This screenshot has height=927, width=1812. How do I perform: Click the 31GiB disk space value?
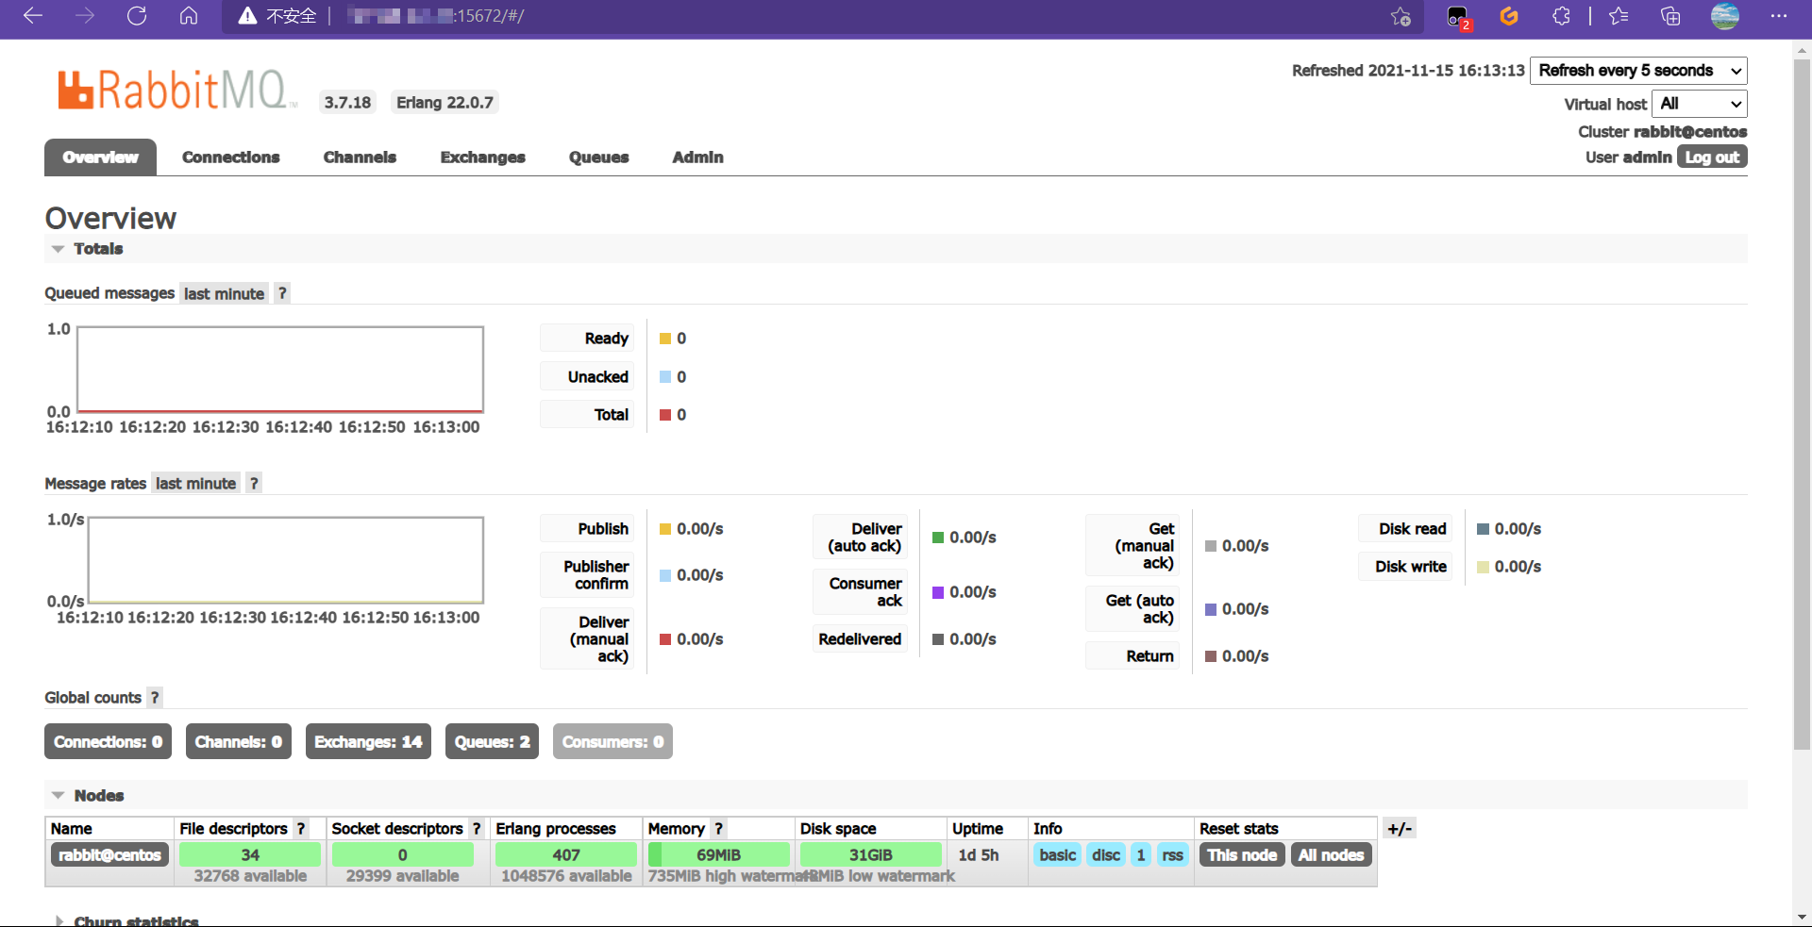pyautogui.click(x=871, y=855)
